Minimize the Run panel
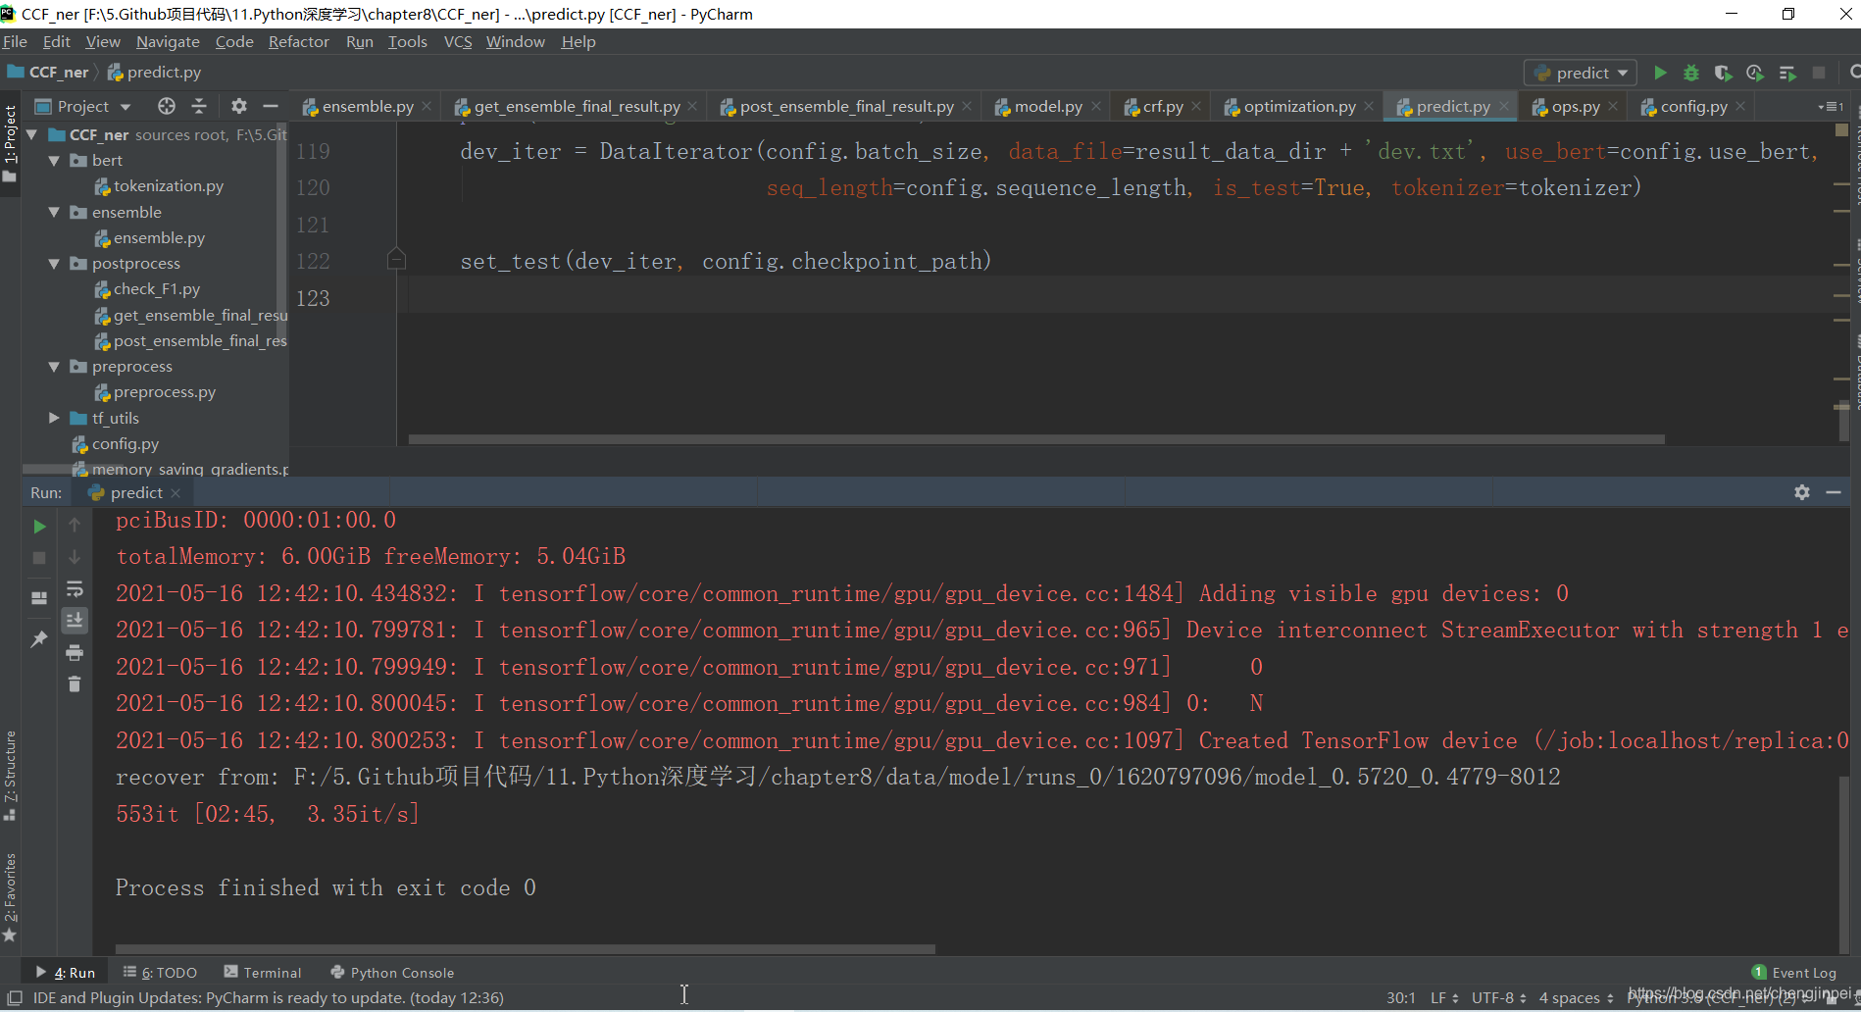 (1834, 492)
